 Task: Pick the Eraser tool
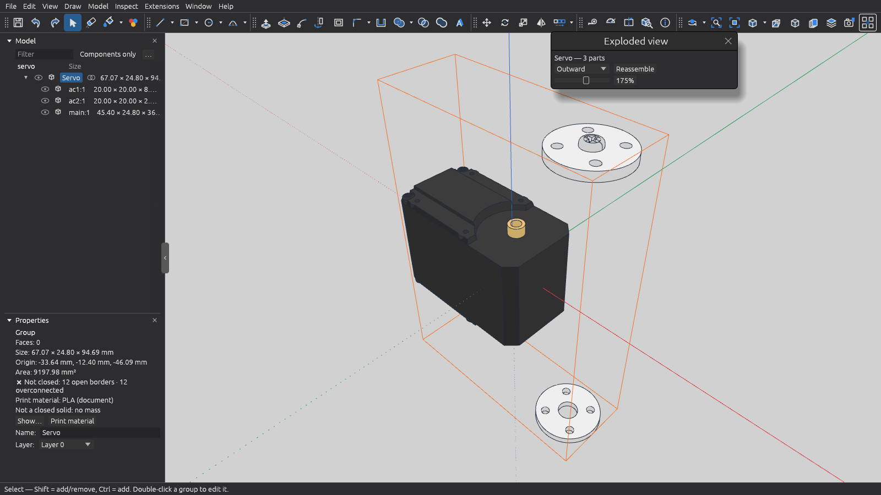click(x=91, y=23)
